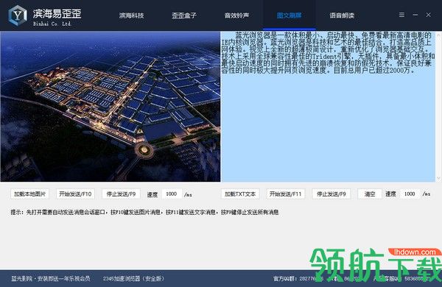
Task: Stop text sending with 停止发送/F9 (right)
Action: [x=331, y=194]
